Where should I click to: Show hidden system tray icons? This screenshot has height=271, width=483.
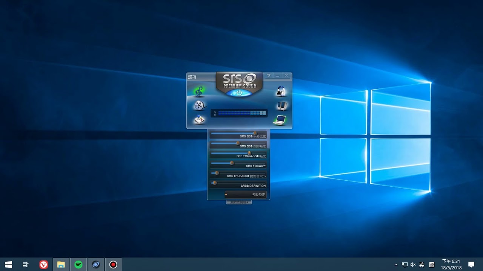(x=396, y=265)
